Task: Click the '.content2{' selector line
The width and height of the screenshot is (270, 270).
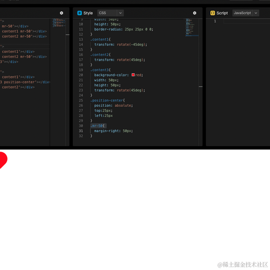Action: pyautogui.click(x=100, y=55)
